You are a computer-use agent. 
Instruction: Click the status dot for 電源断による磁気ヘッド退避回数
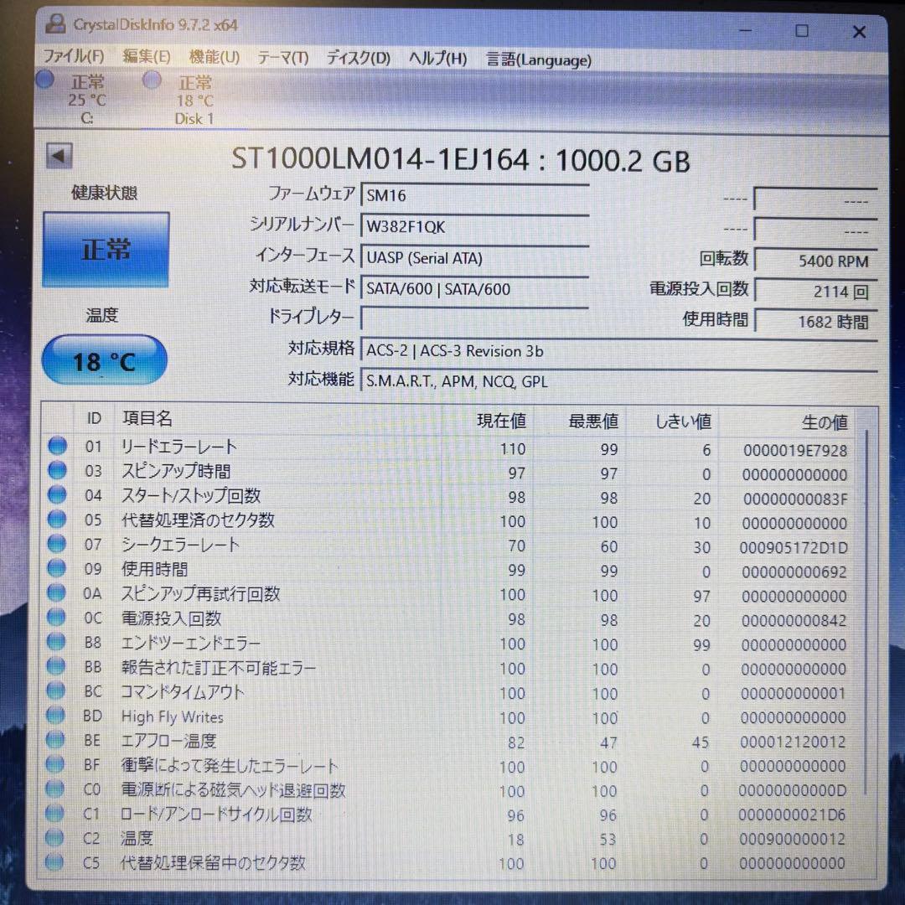(54, 789)
